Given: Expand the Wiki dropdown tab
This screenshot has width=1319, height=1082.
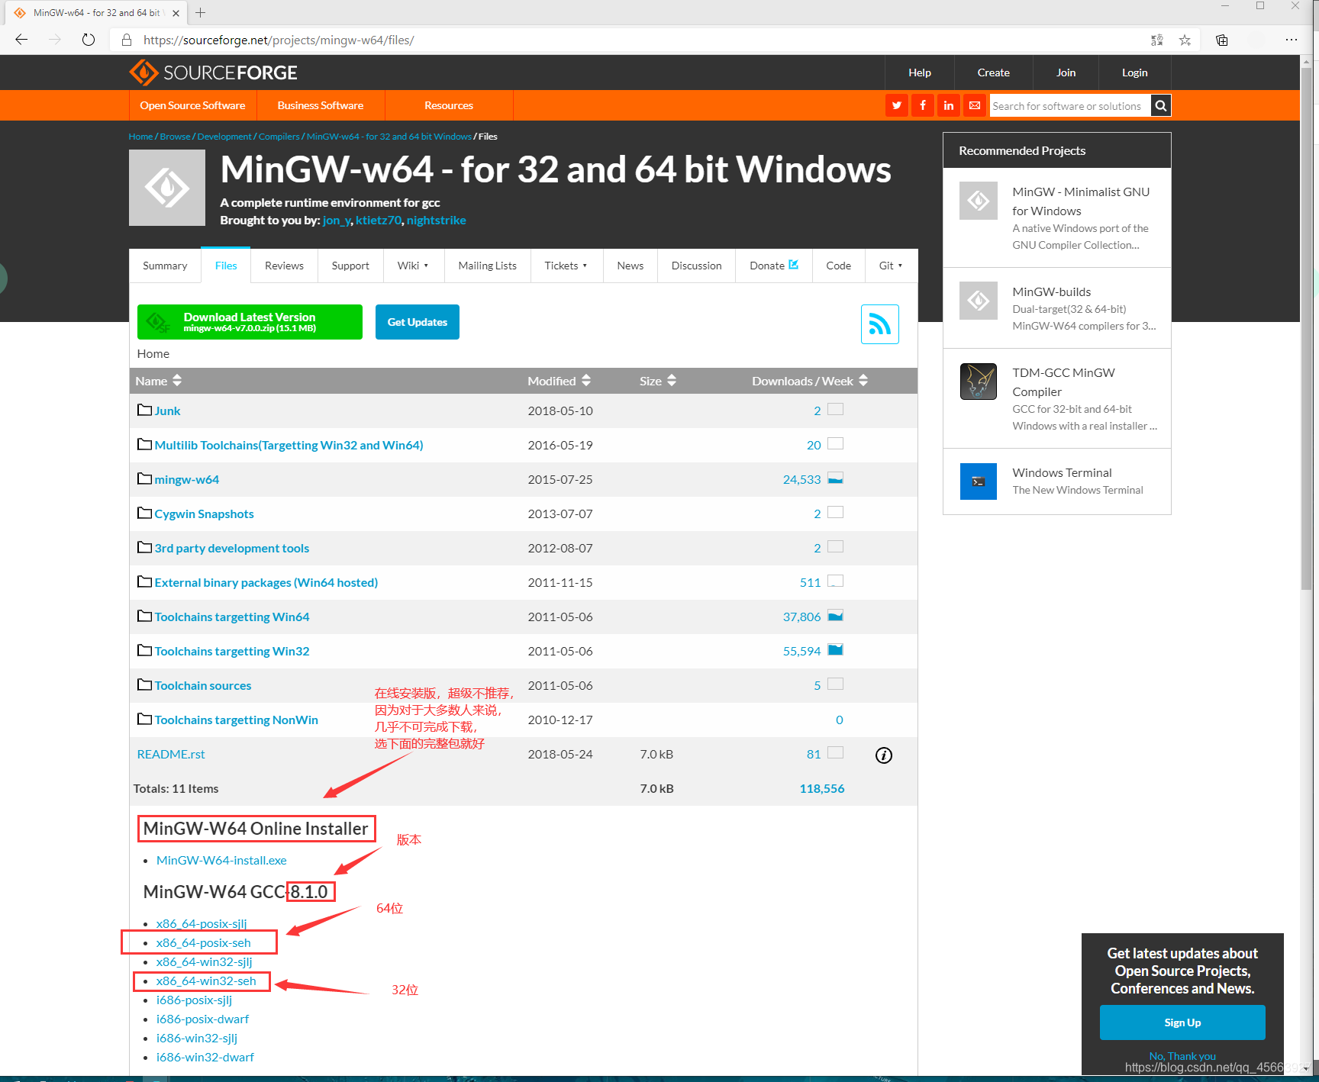Looking at the screenshot, I should pyautogui.click(x=413, y=266).
